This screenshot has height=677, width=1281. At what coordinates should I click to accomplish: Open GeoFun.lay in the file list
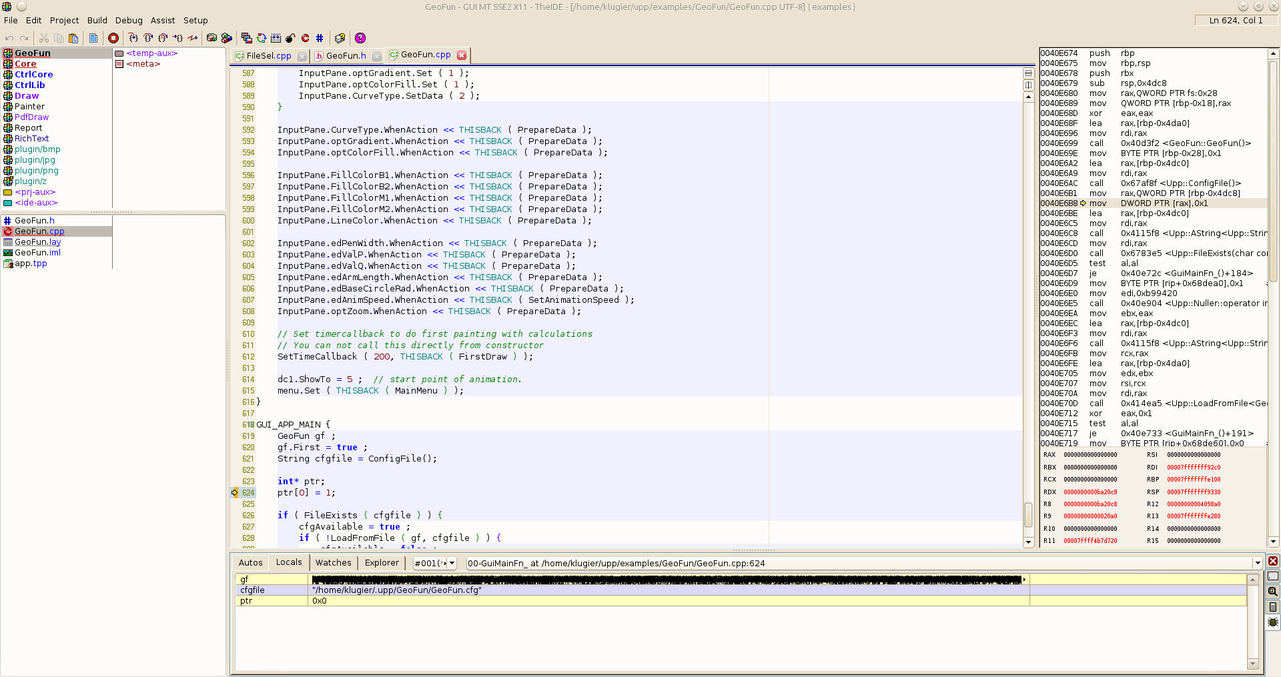point(37,242)
